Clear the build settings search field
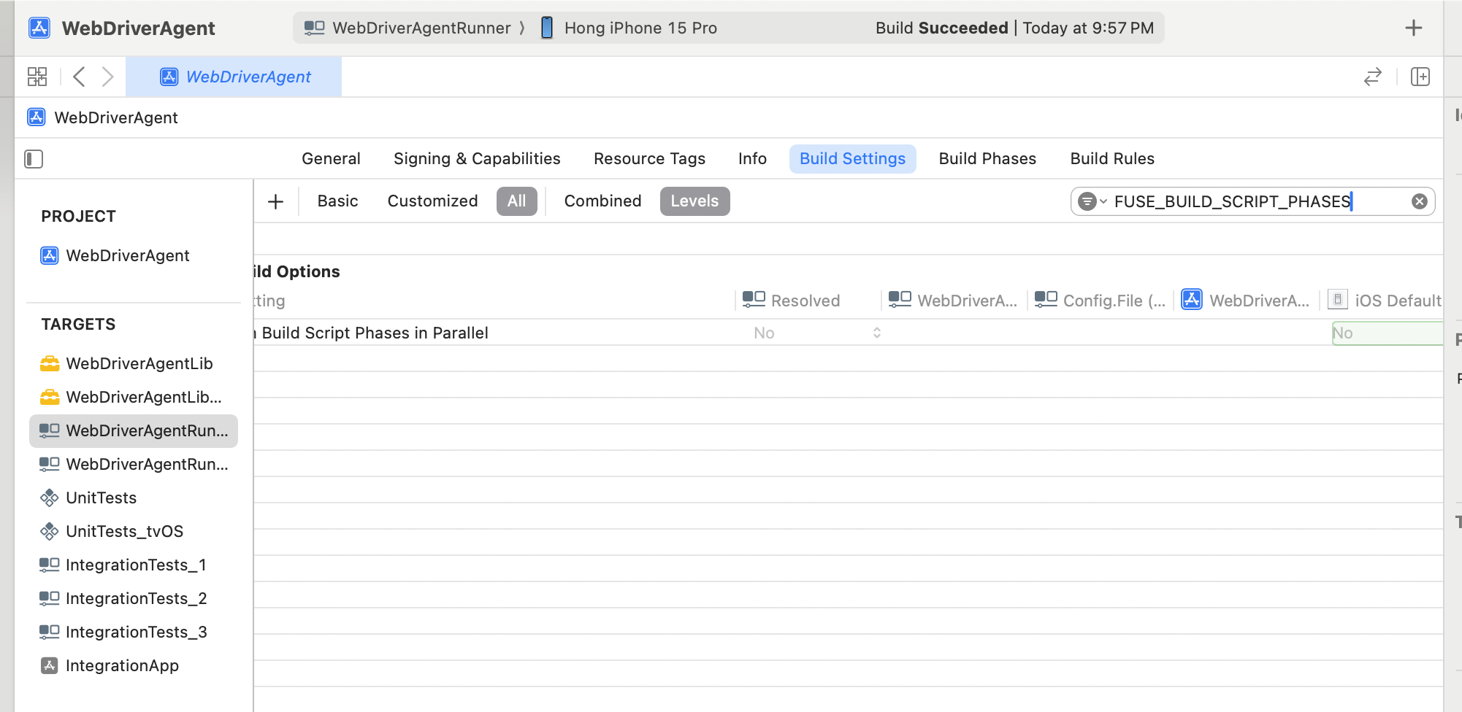Image resolution: width=1462 pixels, height=712 pixels. (1420, 201)
